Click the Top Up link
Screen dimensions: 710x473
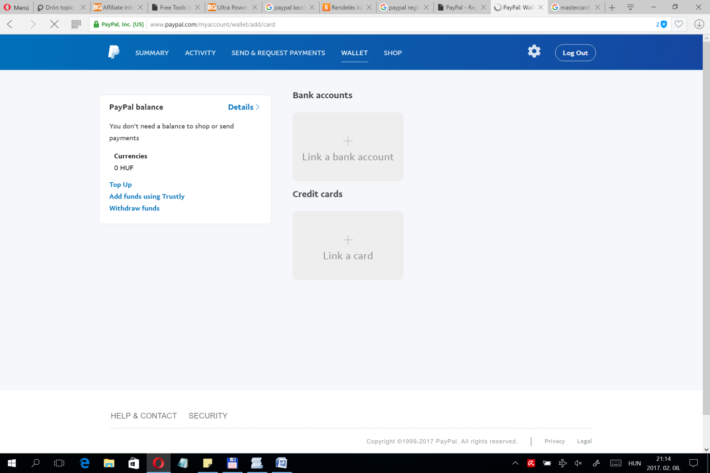120,184
